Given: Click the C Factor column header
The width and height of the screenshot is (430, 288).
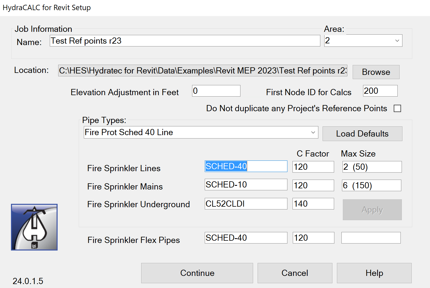Looking at the screenshot, I should (x=313, y=154).
